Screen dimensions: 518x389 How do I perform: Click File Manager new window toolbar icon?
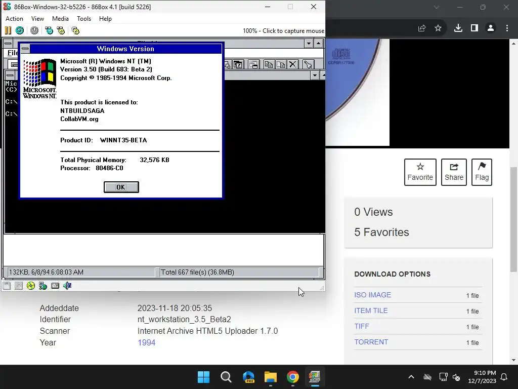pyautogui.click(x=253, y=64)
